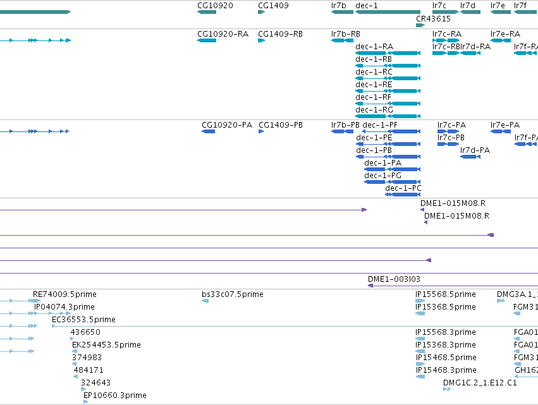Click the DMG1C.2_1.E12.C1 EST label
Image resolution: width=538 pixels, height=405 pixels.
[x=480, y=383]
